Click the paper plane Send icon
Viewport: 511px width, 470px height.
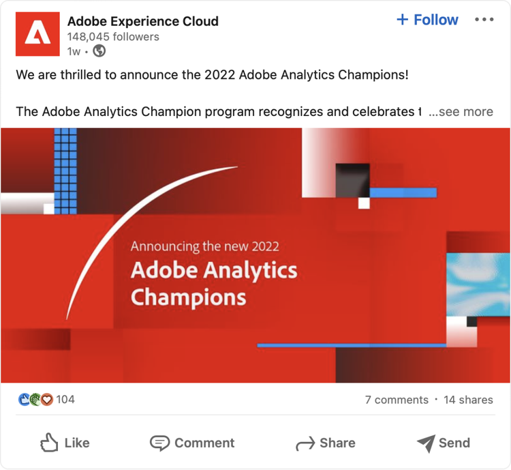coord(426,443)
